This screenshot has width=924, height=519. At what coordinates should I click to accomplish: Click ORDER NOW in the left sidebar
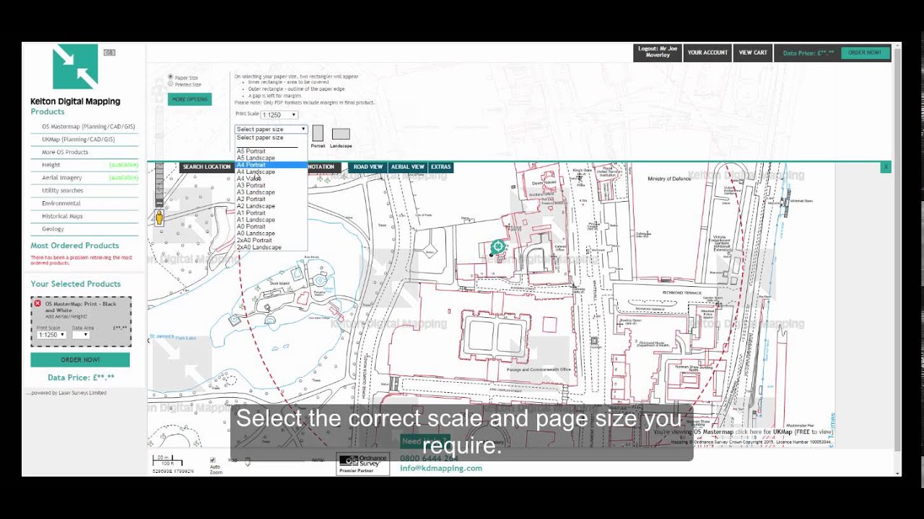80,360
